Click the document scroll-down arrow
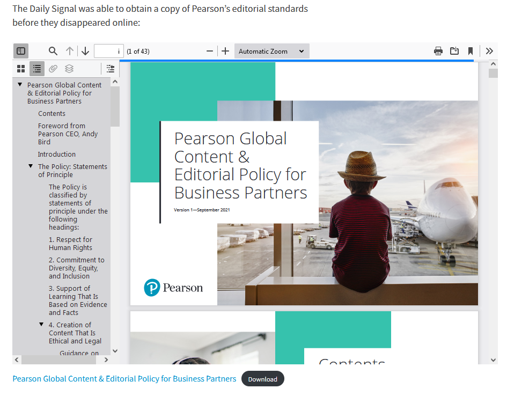 point(493,360)
